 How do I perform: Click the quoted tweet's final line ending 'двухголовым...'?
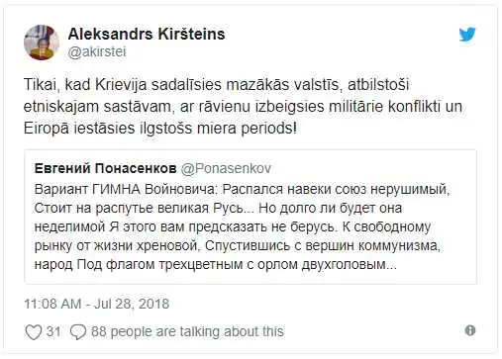pyautogui.click(x=216, y=265)
